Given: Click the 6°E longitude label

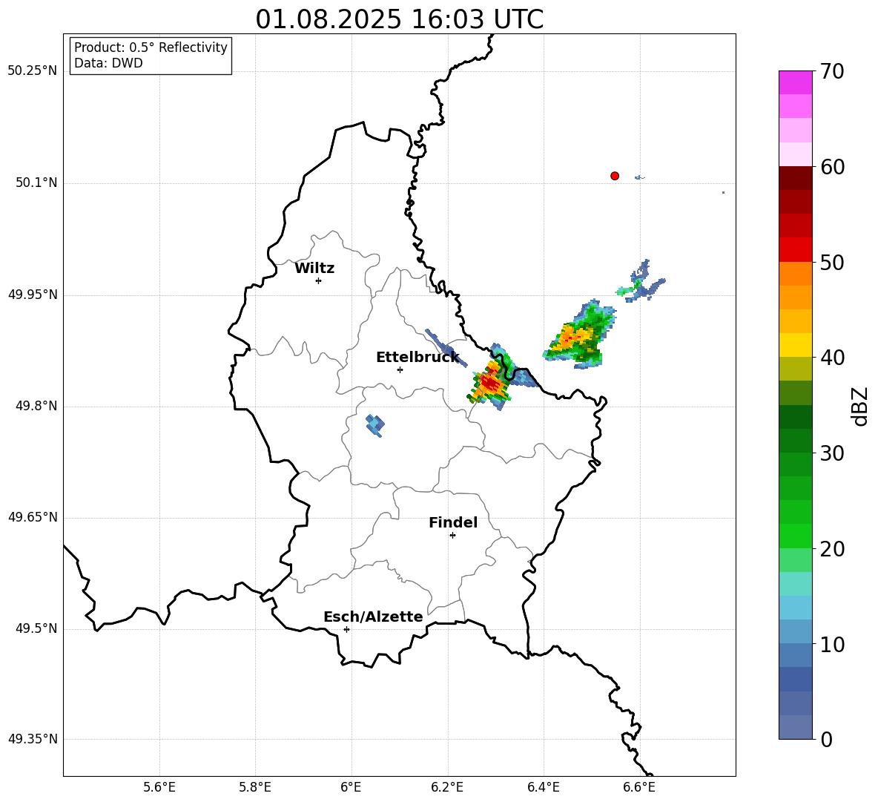Looking at the screenshot, I should pos(351,787).
